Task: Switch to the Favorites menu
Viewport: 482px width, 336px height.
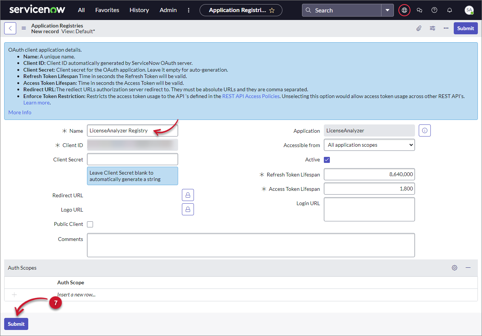Action: pos(107,10)
